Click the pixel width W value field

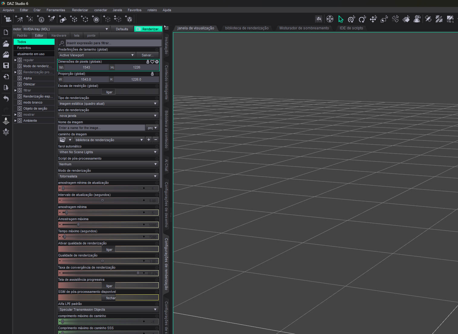coord(86,67)
